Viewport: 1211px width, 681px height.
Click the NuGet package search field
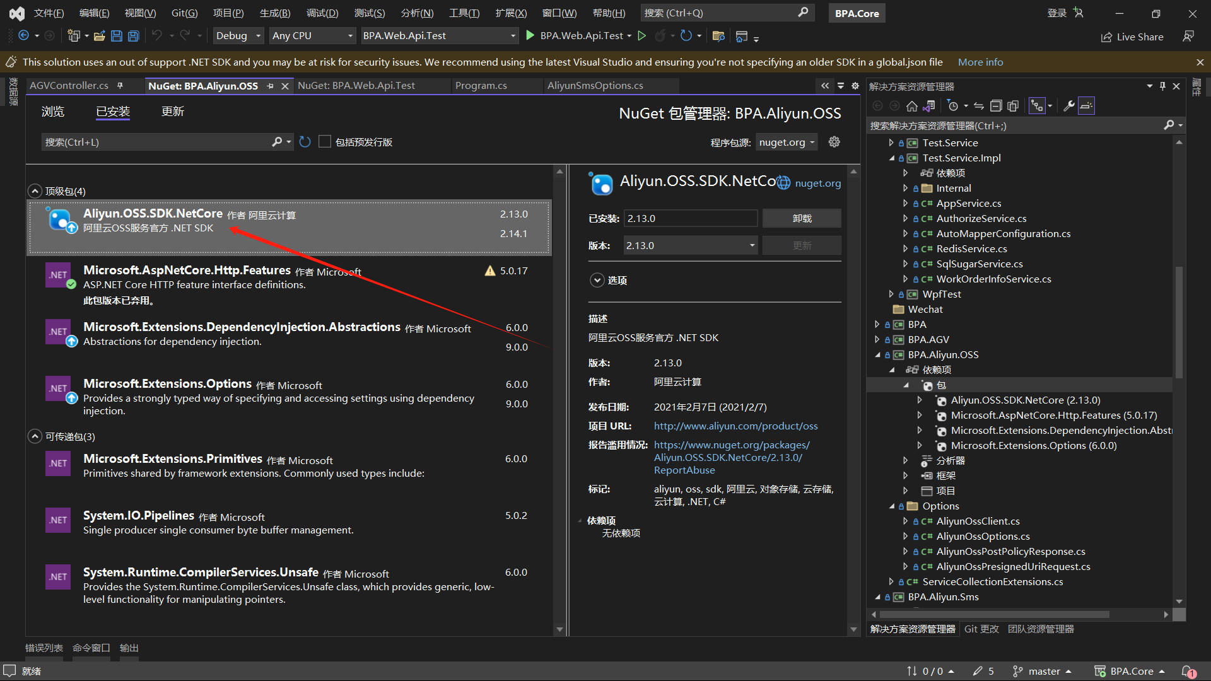click(158, 142)
